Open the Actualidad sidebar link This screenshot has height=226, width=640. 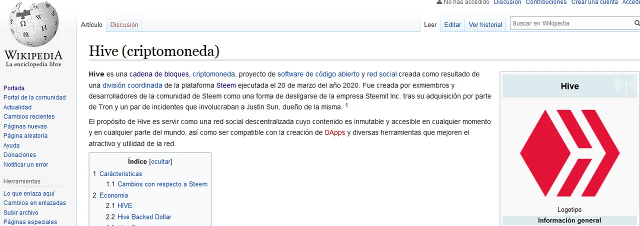click(17, 107)
